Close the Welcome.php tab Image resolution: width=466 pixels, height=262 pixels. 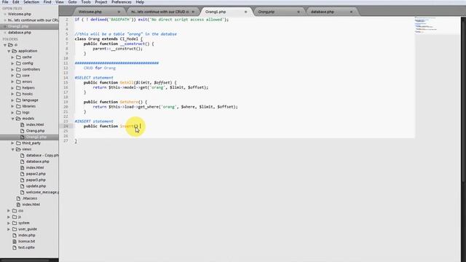119,12
